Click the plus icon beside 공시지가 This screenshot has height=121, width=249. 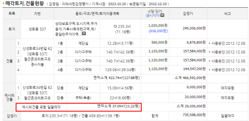[x=162, y=15]
